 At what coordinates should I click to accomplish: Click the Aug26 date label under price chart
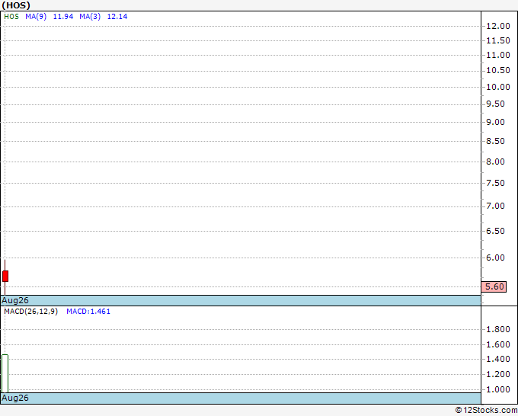(15, 300)
